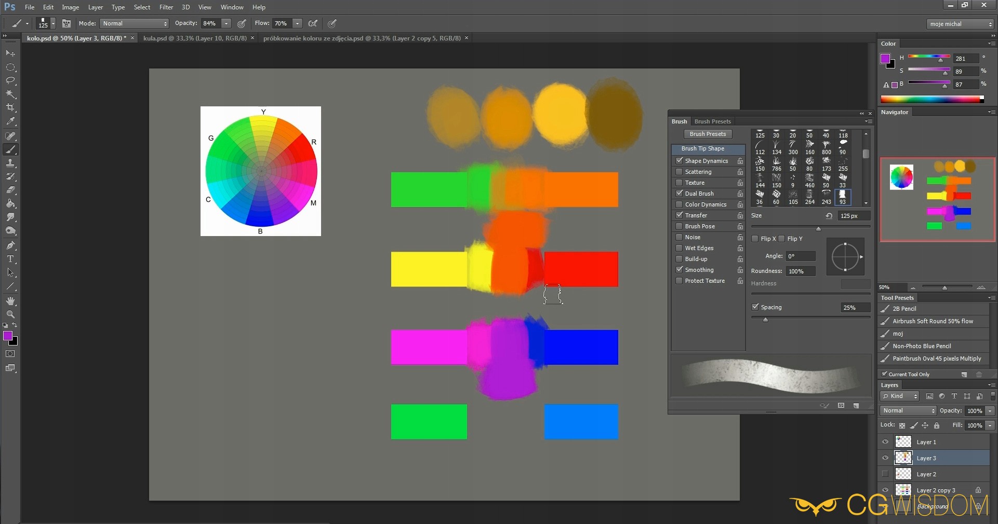Viewport: 998px width, 524px height.
Task: Switch to the kula.psd document tab
Action: coord(195,38)
